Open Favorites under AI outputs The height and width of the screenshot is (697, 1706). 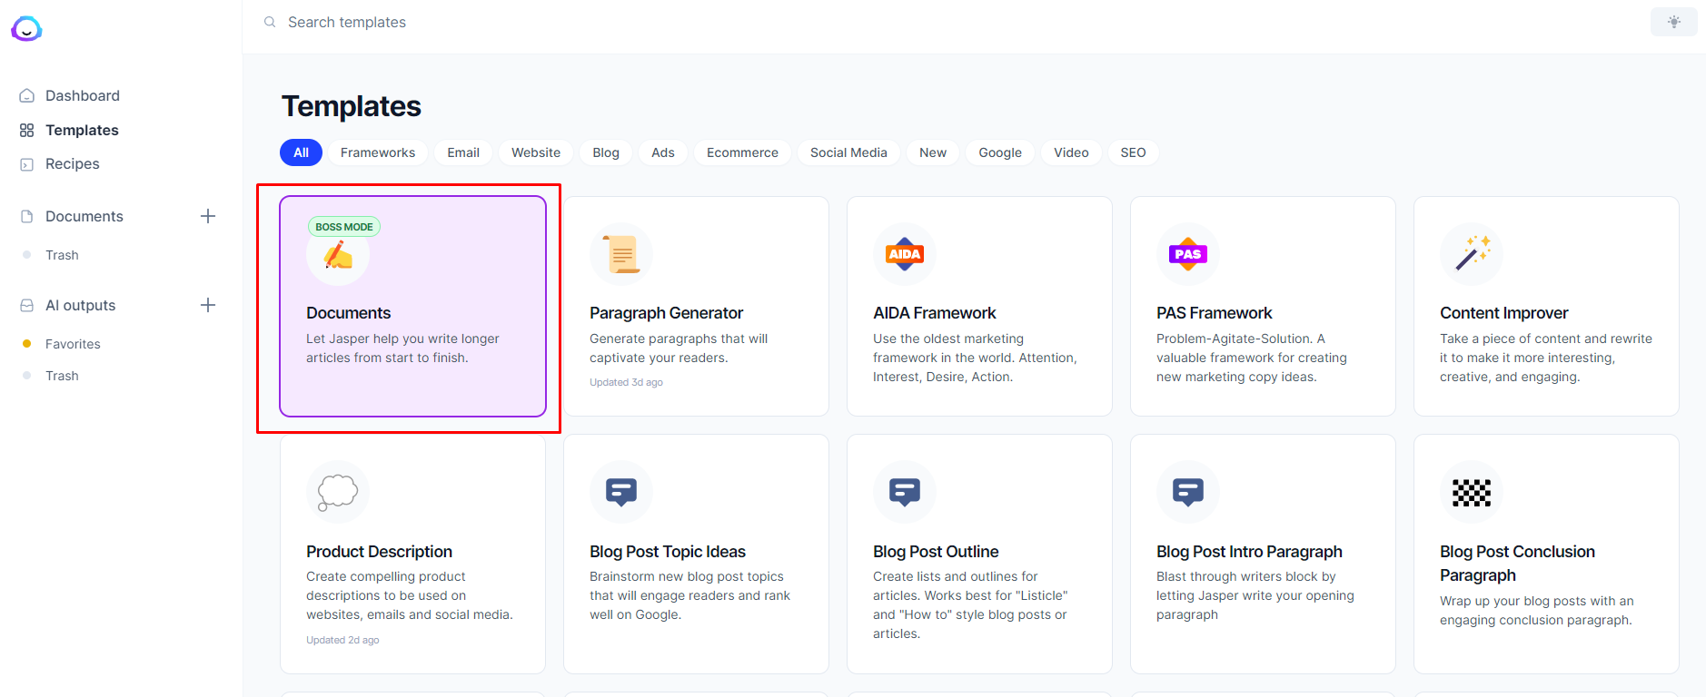pos(73,344)
